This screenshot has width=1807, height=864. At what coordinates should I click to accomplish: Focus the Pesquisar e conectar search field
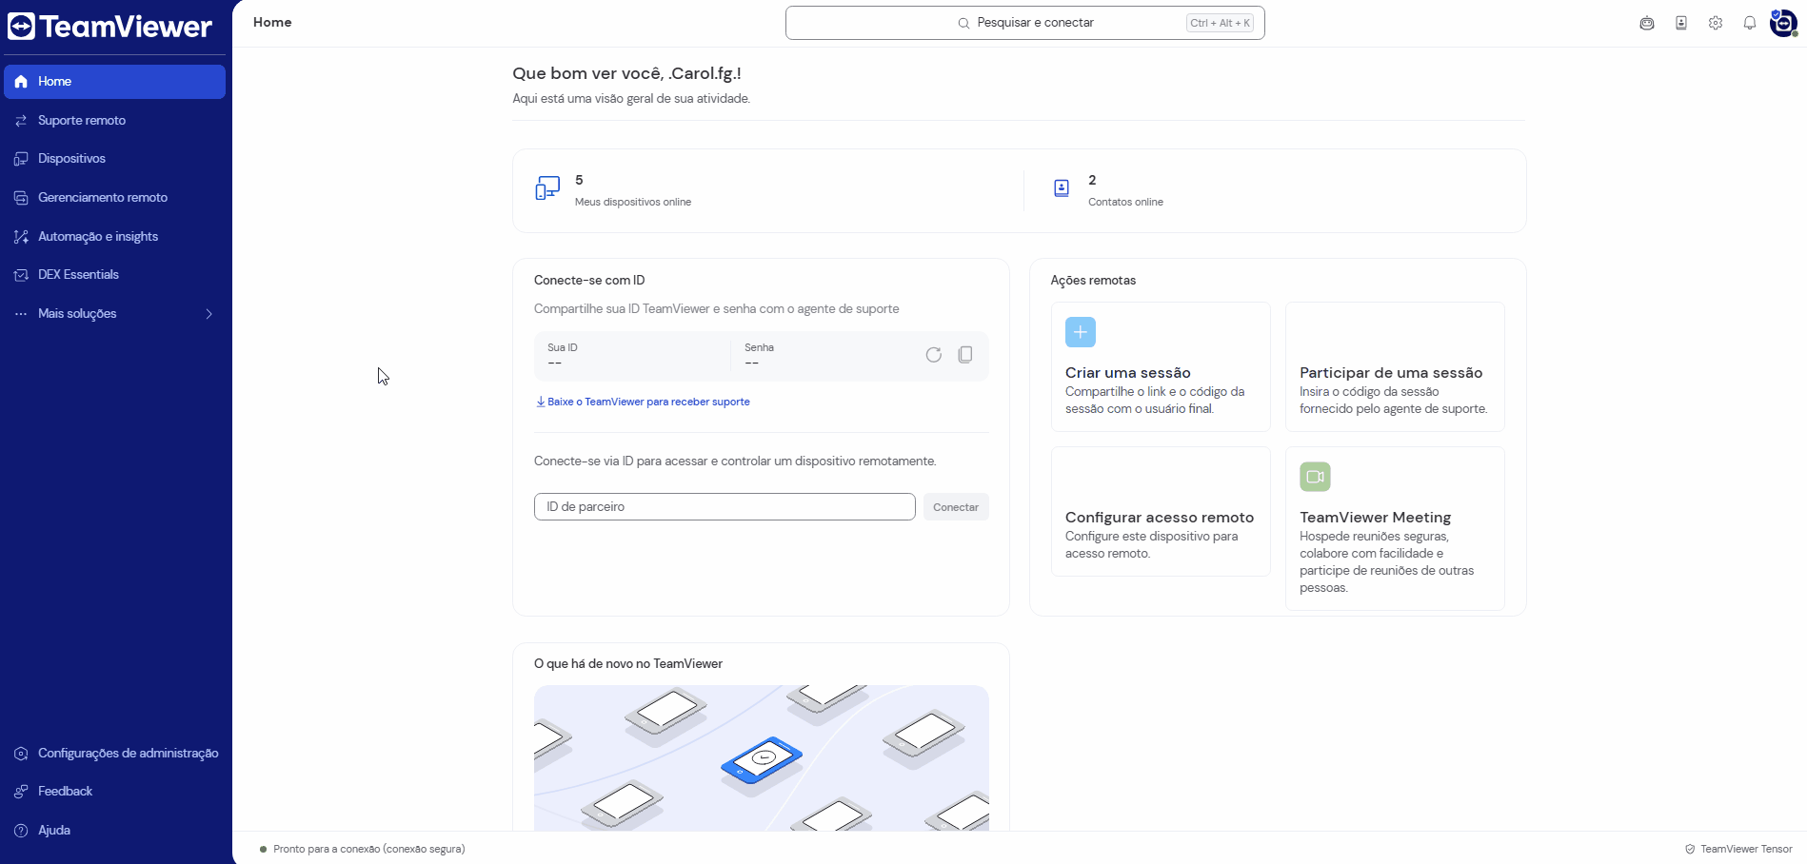(1024, 23)
